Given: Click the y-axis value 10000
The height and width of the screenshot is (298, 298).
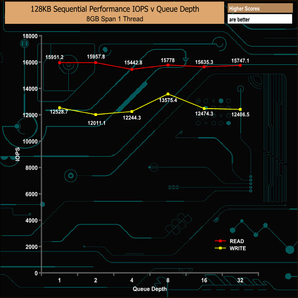Looking at the screenshot, I should [x=30, y=142].
